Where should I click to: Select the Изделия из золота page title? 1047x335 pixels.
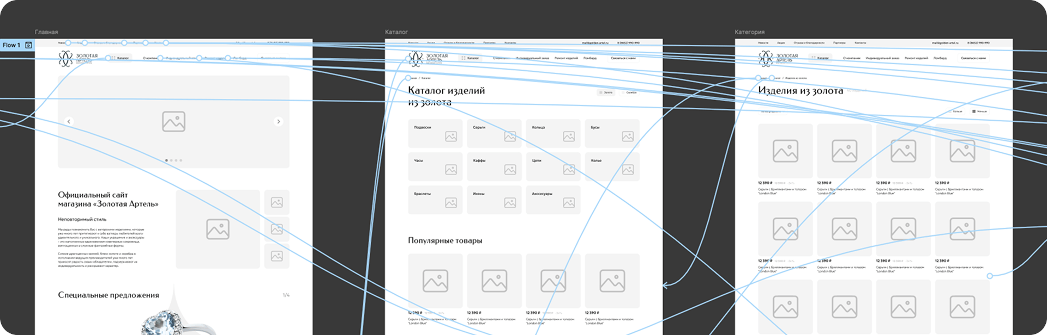click(801, 91)
